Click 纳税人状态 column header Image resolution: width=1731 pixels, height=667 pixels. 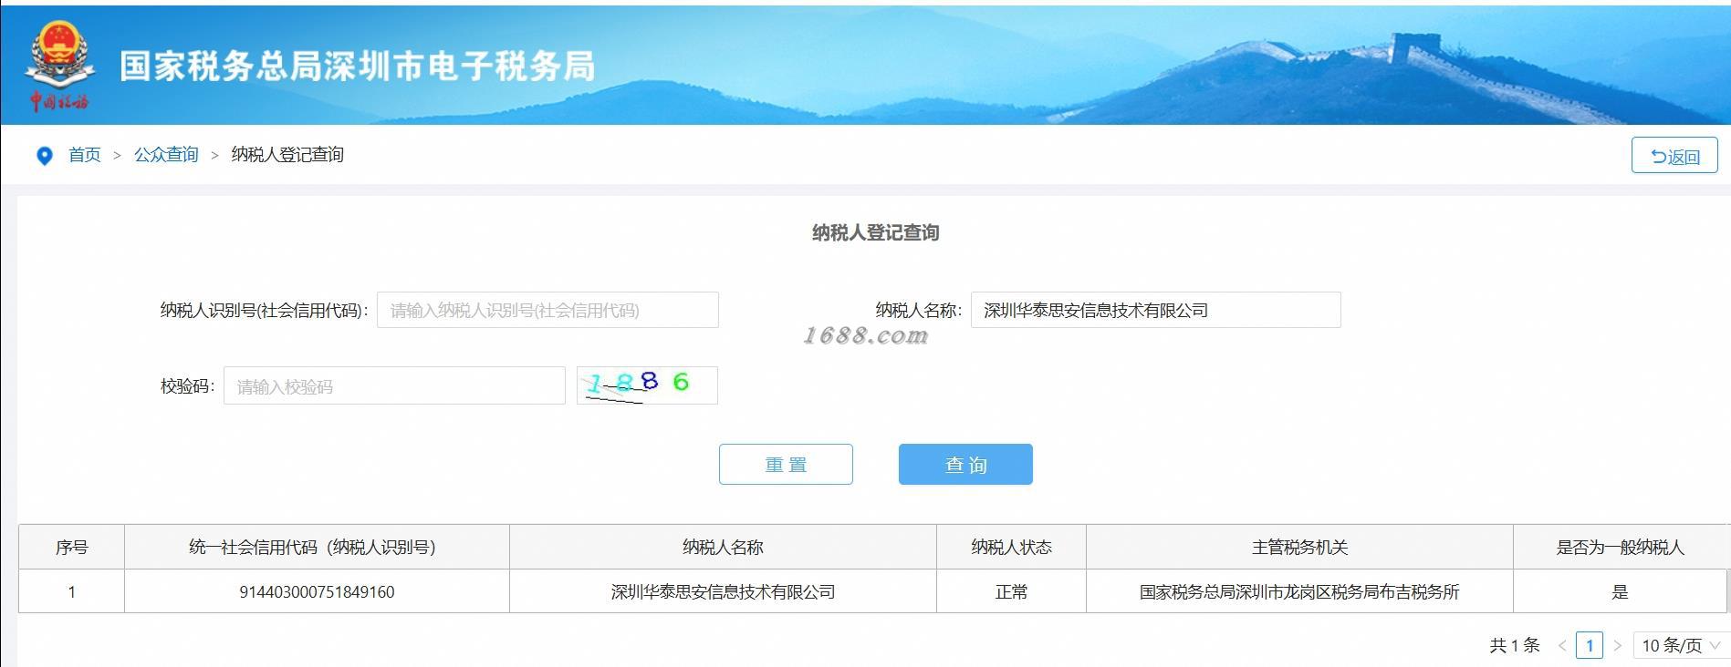1011,547
